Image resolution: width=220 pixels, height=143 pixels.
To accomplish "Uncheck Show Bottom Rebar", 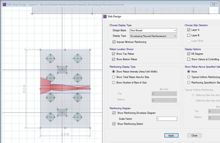I will point(114,59).
